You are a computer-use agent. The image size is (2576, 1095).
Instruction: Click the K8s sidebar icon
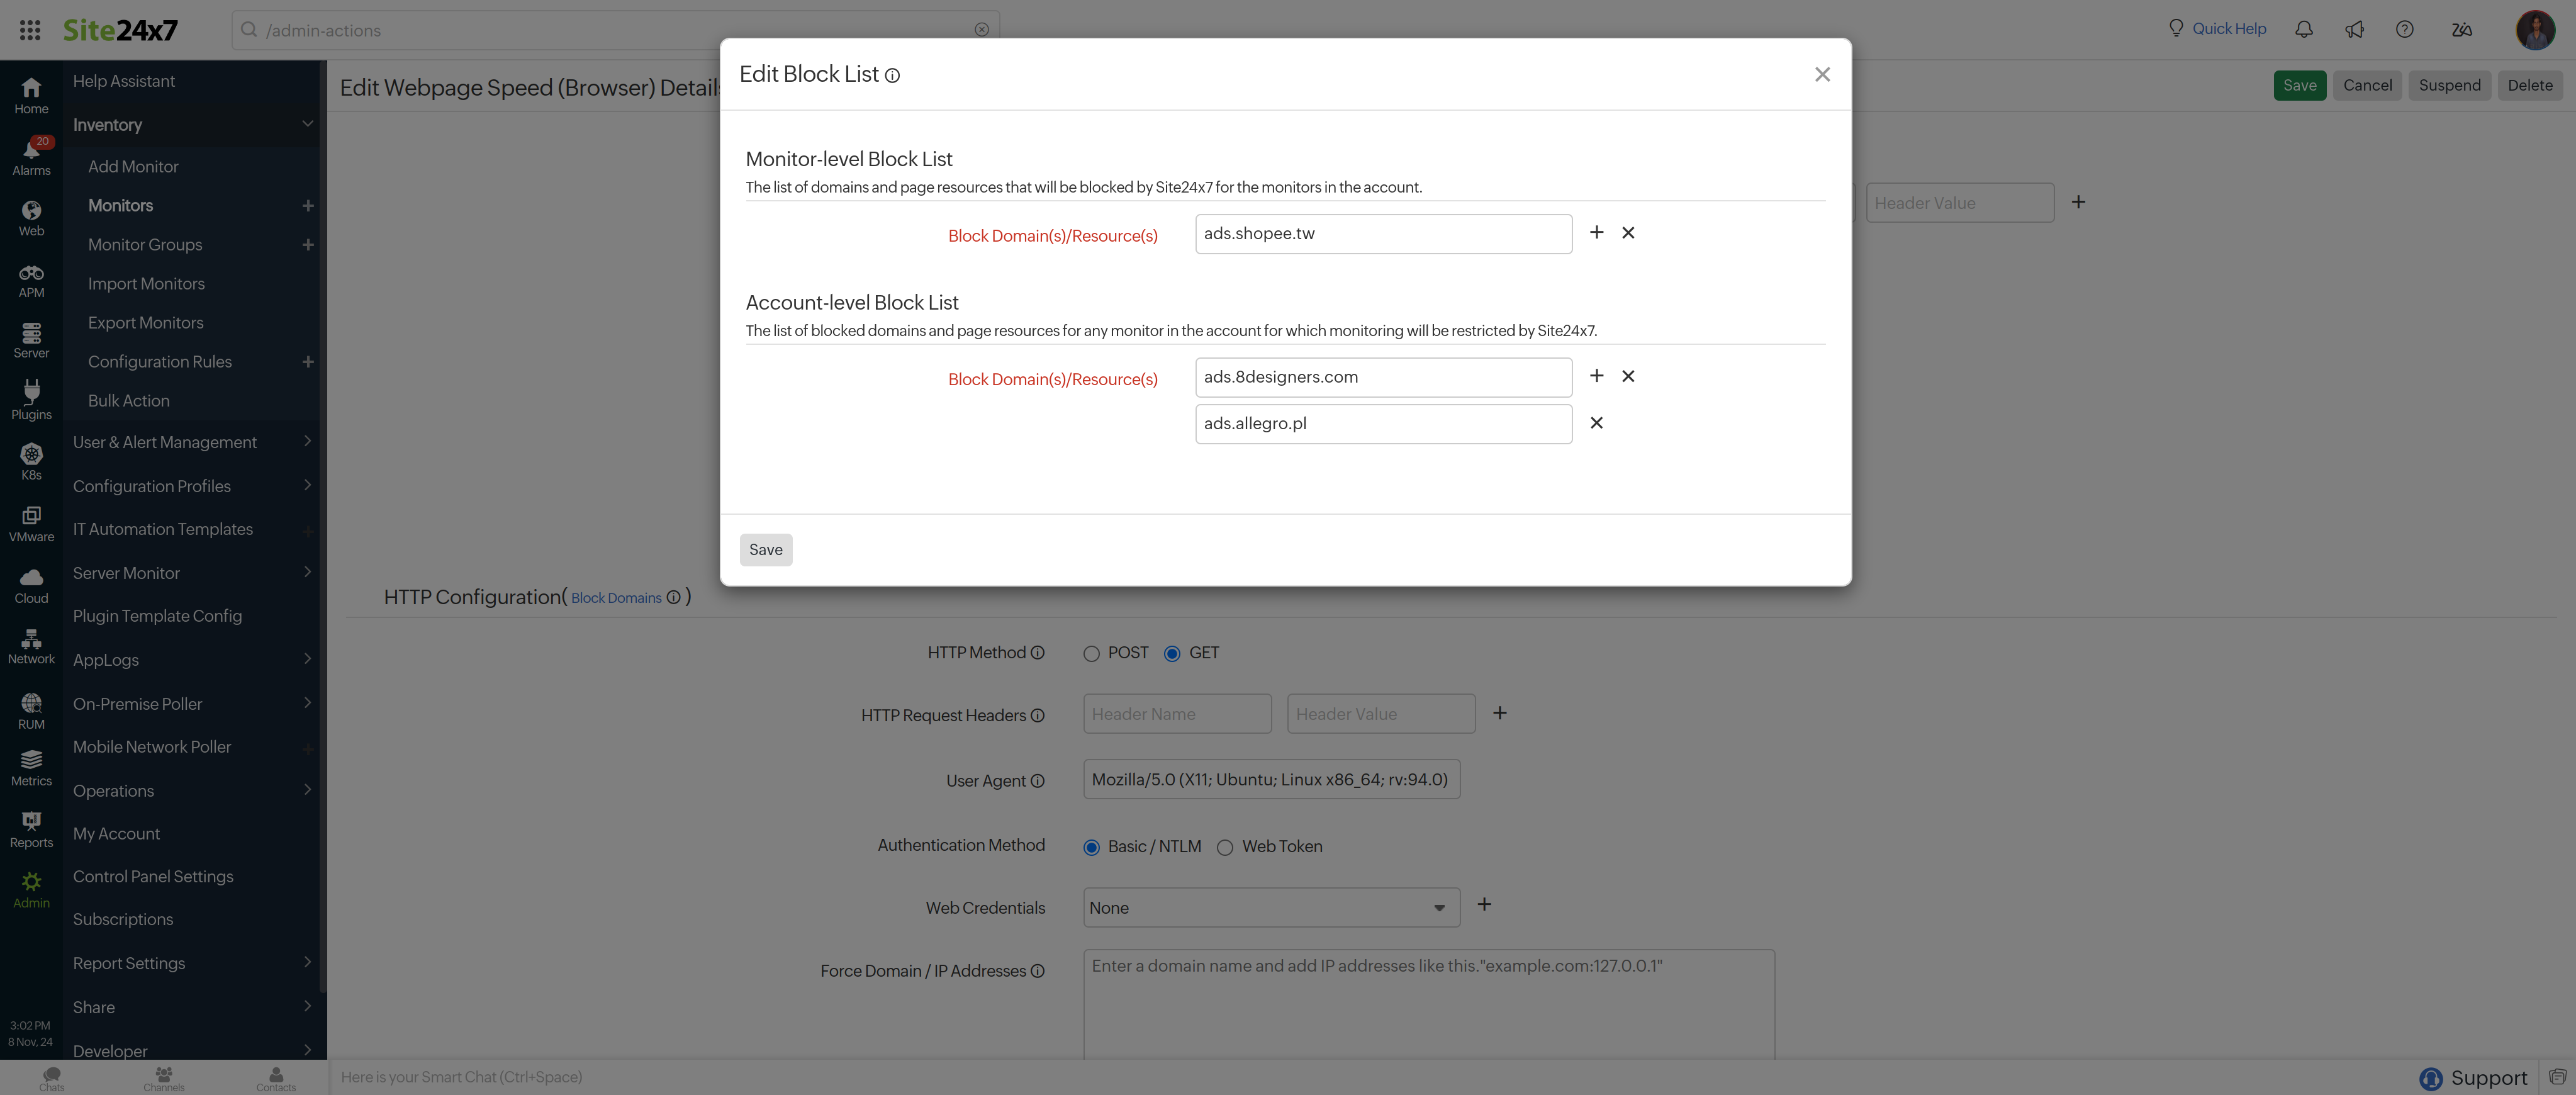[x=31, y=461]
